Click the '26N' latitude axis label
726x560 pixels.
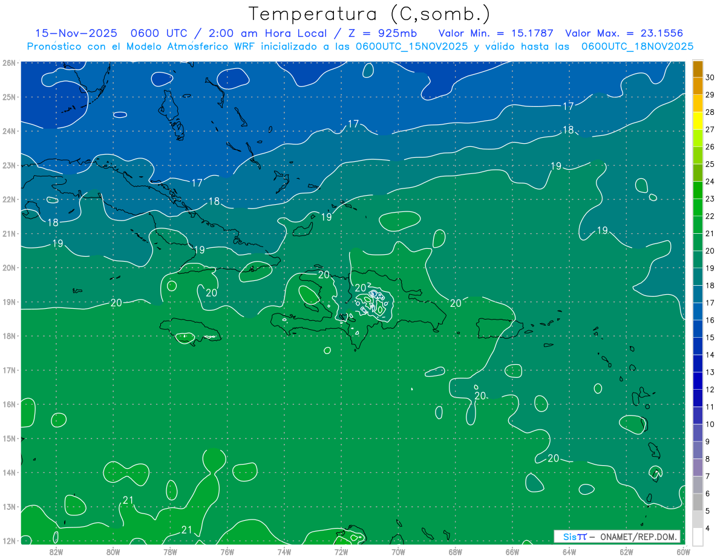tap(9, 63)
